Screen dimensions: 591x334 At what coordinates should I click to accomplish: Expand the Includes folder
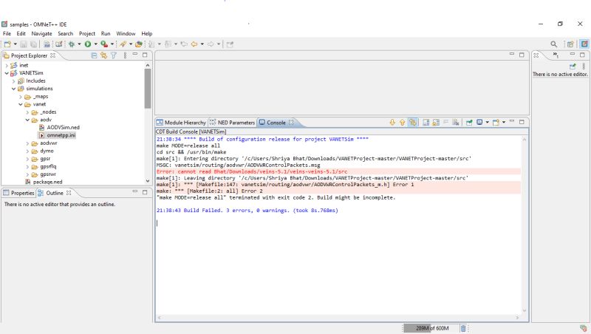point(13,81)
